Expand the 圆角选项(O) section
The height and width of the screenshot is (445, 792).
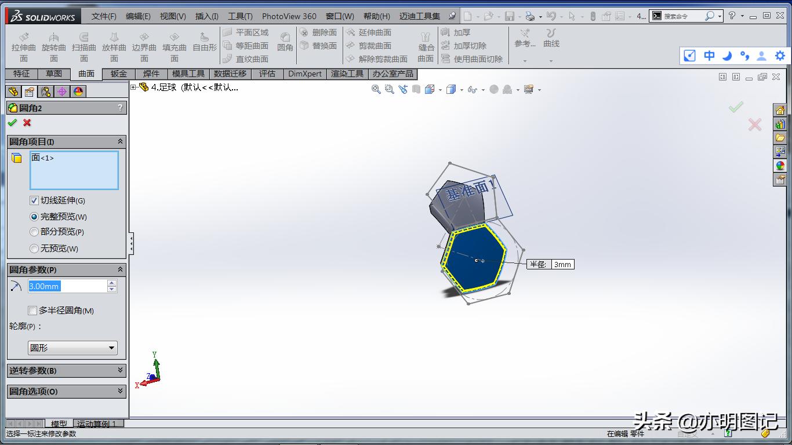click(66, 391)
